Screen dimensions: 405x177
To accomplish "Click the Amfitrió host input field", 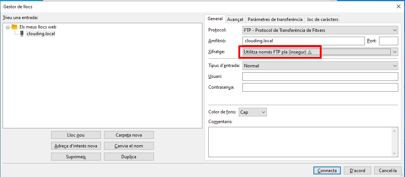I will (304, 41).
